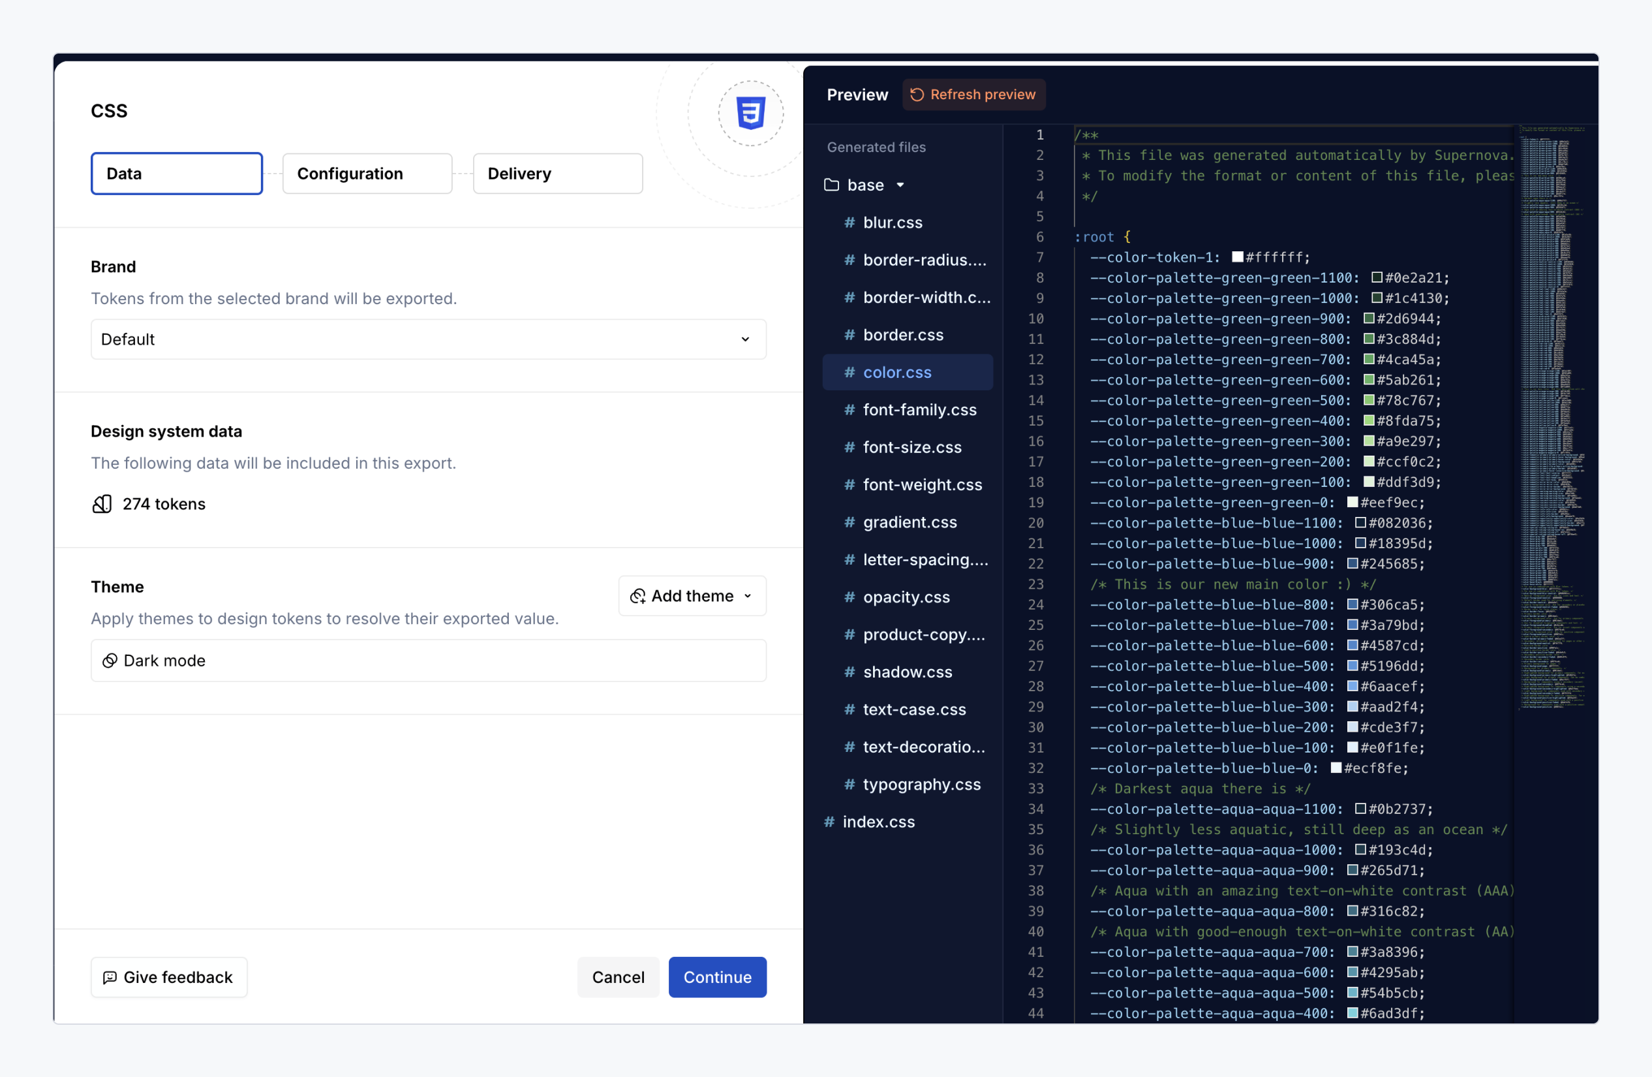Click the CSS3 shield logo icon
1652x1077 pixels.
750,113
